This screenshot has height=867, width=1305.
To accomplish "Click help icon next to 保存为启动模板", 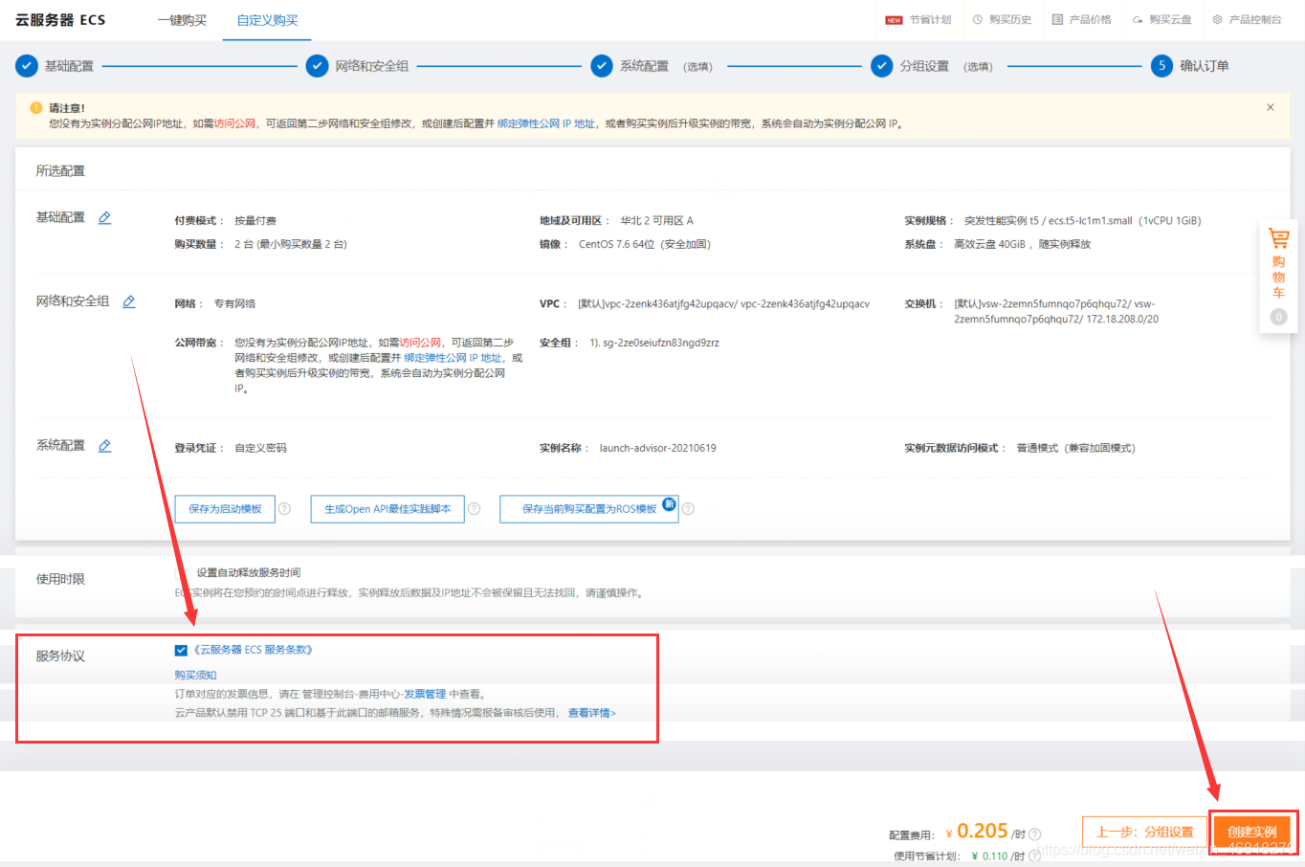I will [284, 509].
